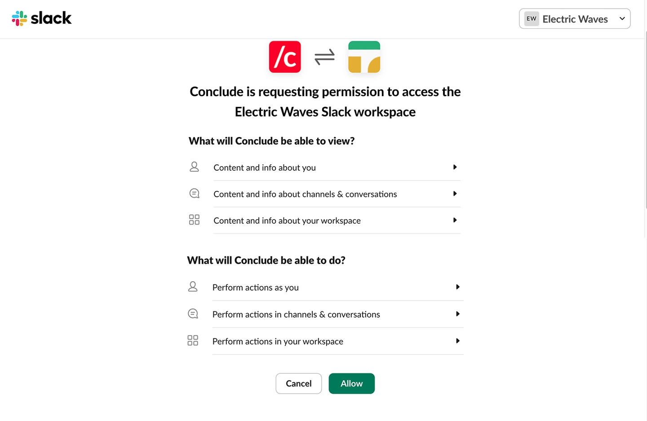Click the exchange arrows icon between the apps
The width and height of the screenshot is (647, 421).
point(324,57)
